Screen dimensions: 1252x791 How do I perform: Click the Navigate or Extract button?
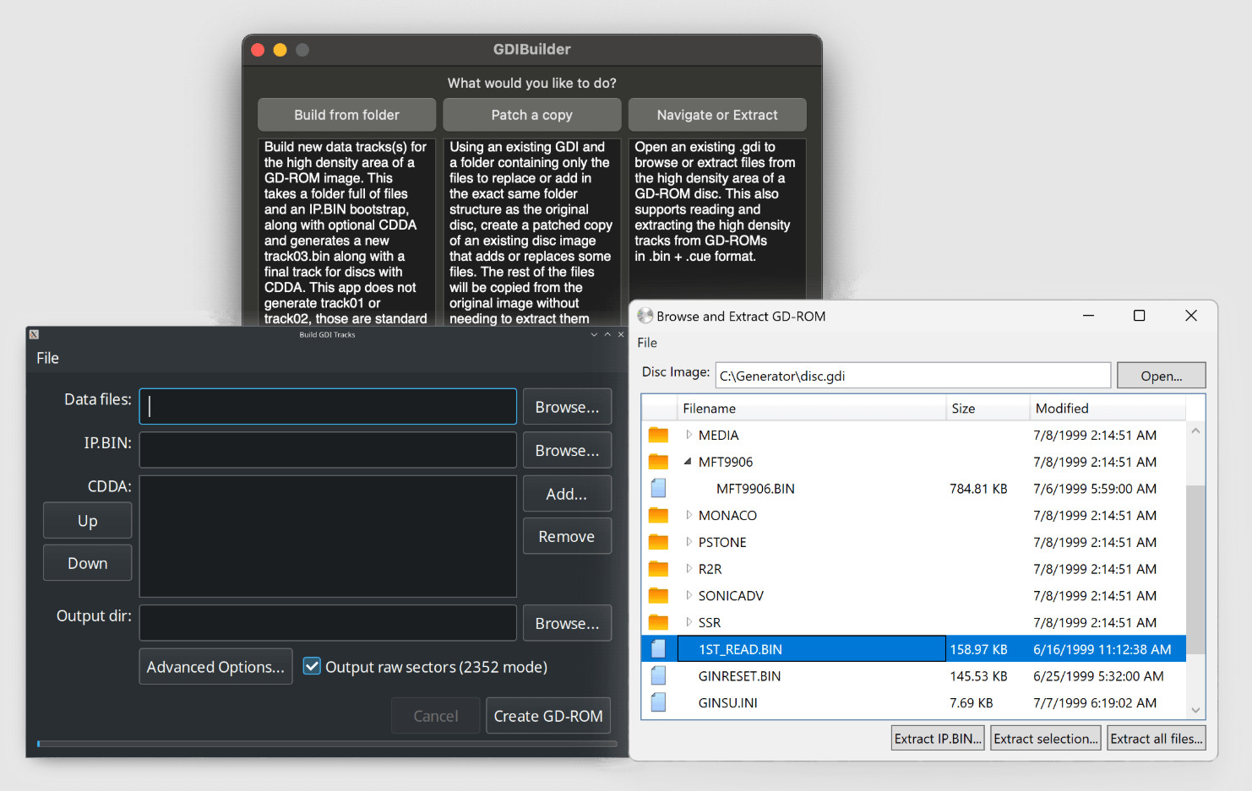(x=717, y=115)
